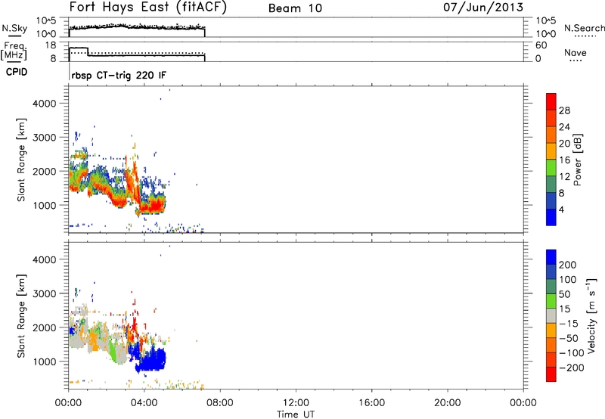Click the light green 12 dB Power segment
This screenshot has height=419, width=605.
coord(551,167)
